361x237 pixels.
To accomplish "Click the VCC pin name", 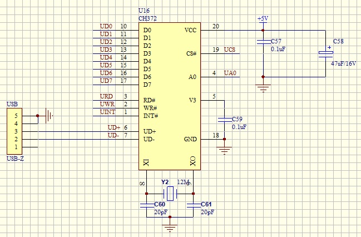I will pos(190,30).
